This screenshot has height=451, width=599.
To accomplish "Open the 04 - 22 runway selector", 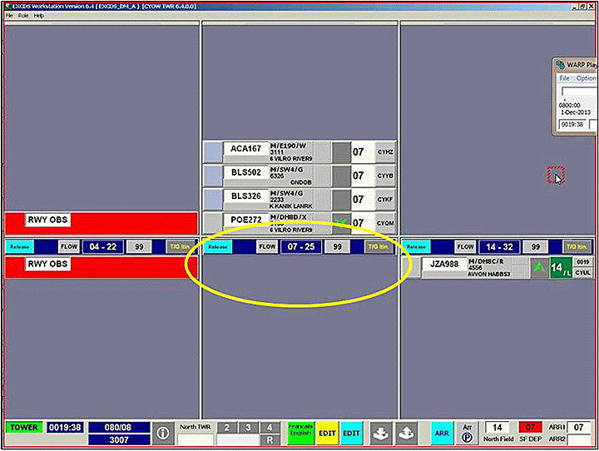I will click(x=103, y=247).
